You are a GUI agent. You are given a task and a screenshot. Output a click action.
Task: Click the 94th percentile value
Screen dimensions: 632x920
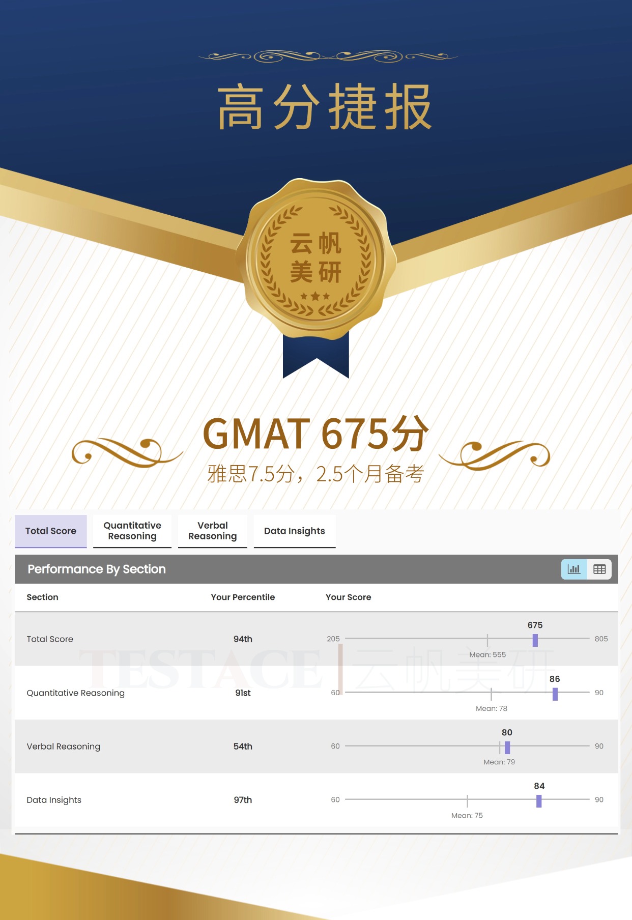point(243,639)
